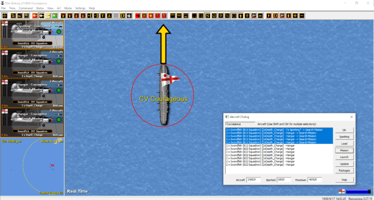This screenshot has height=200, width=374.
Task: Select the red-background clock time icon
Action: click(x=35, y=16)
